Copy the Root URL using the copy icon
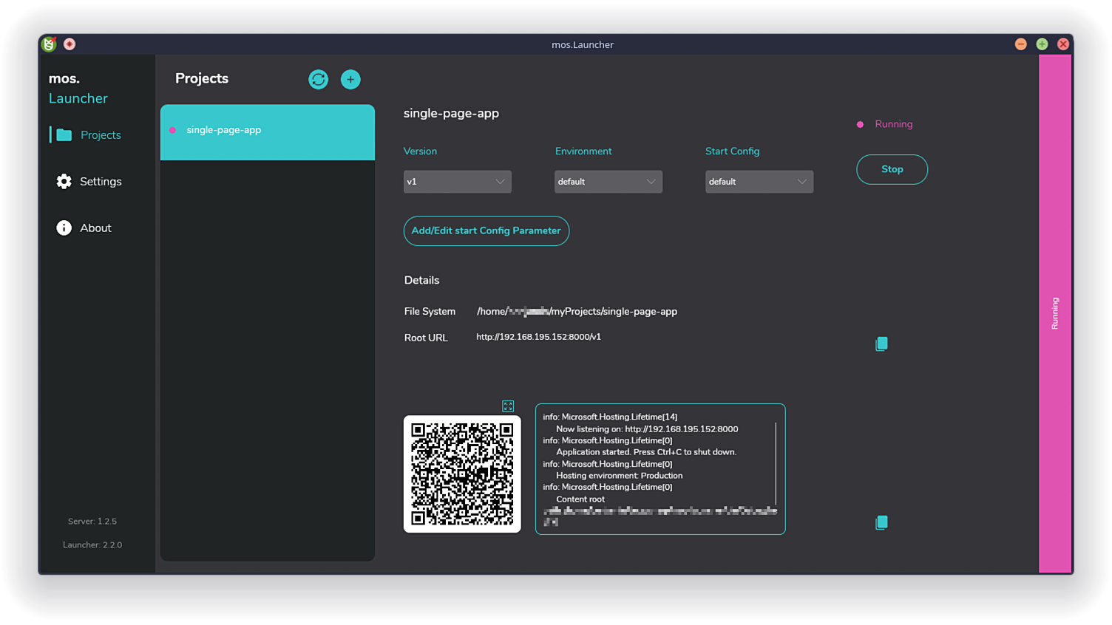Viewport: 1112px width, 625px height. 881,343
